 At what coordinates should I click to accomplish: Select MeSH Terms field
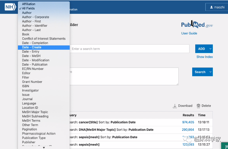coord(44,121)
